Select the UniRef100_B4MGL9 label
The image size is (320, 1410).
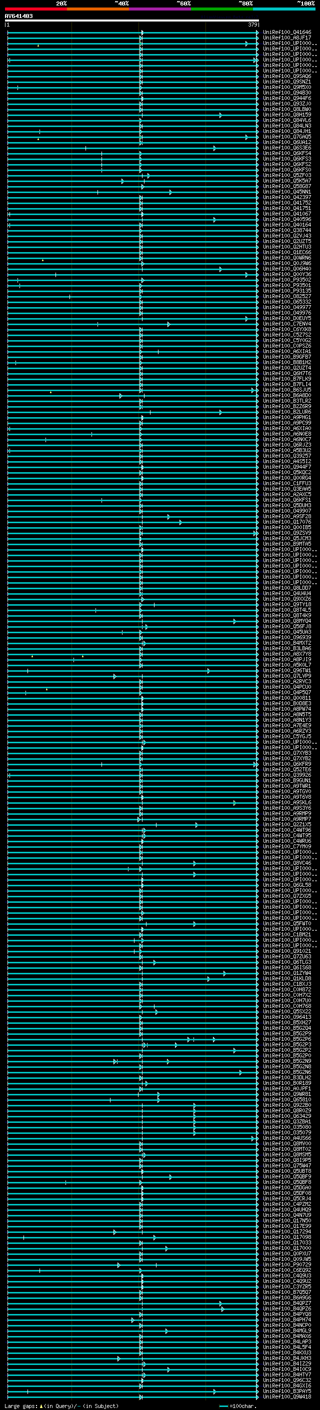point(287,1330)
